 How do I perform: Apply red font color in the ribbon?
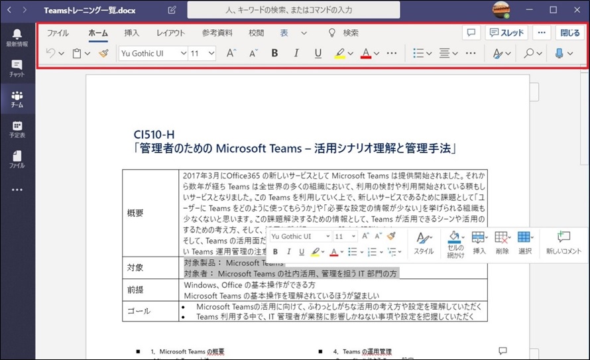tap(366, 54)
